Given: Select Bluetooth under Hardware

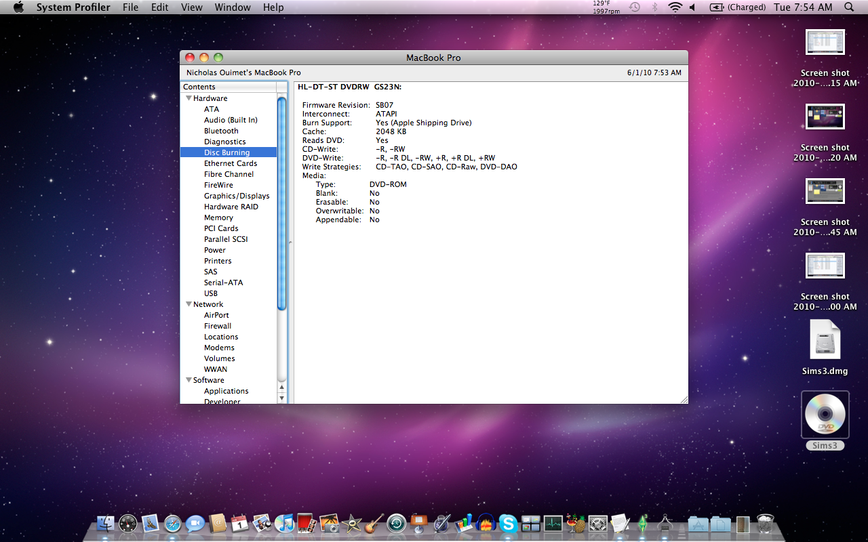Looking at the screenshot, I should (221, 131).
